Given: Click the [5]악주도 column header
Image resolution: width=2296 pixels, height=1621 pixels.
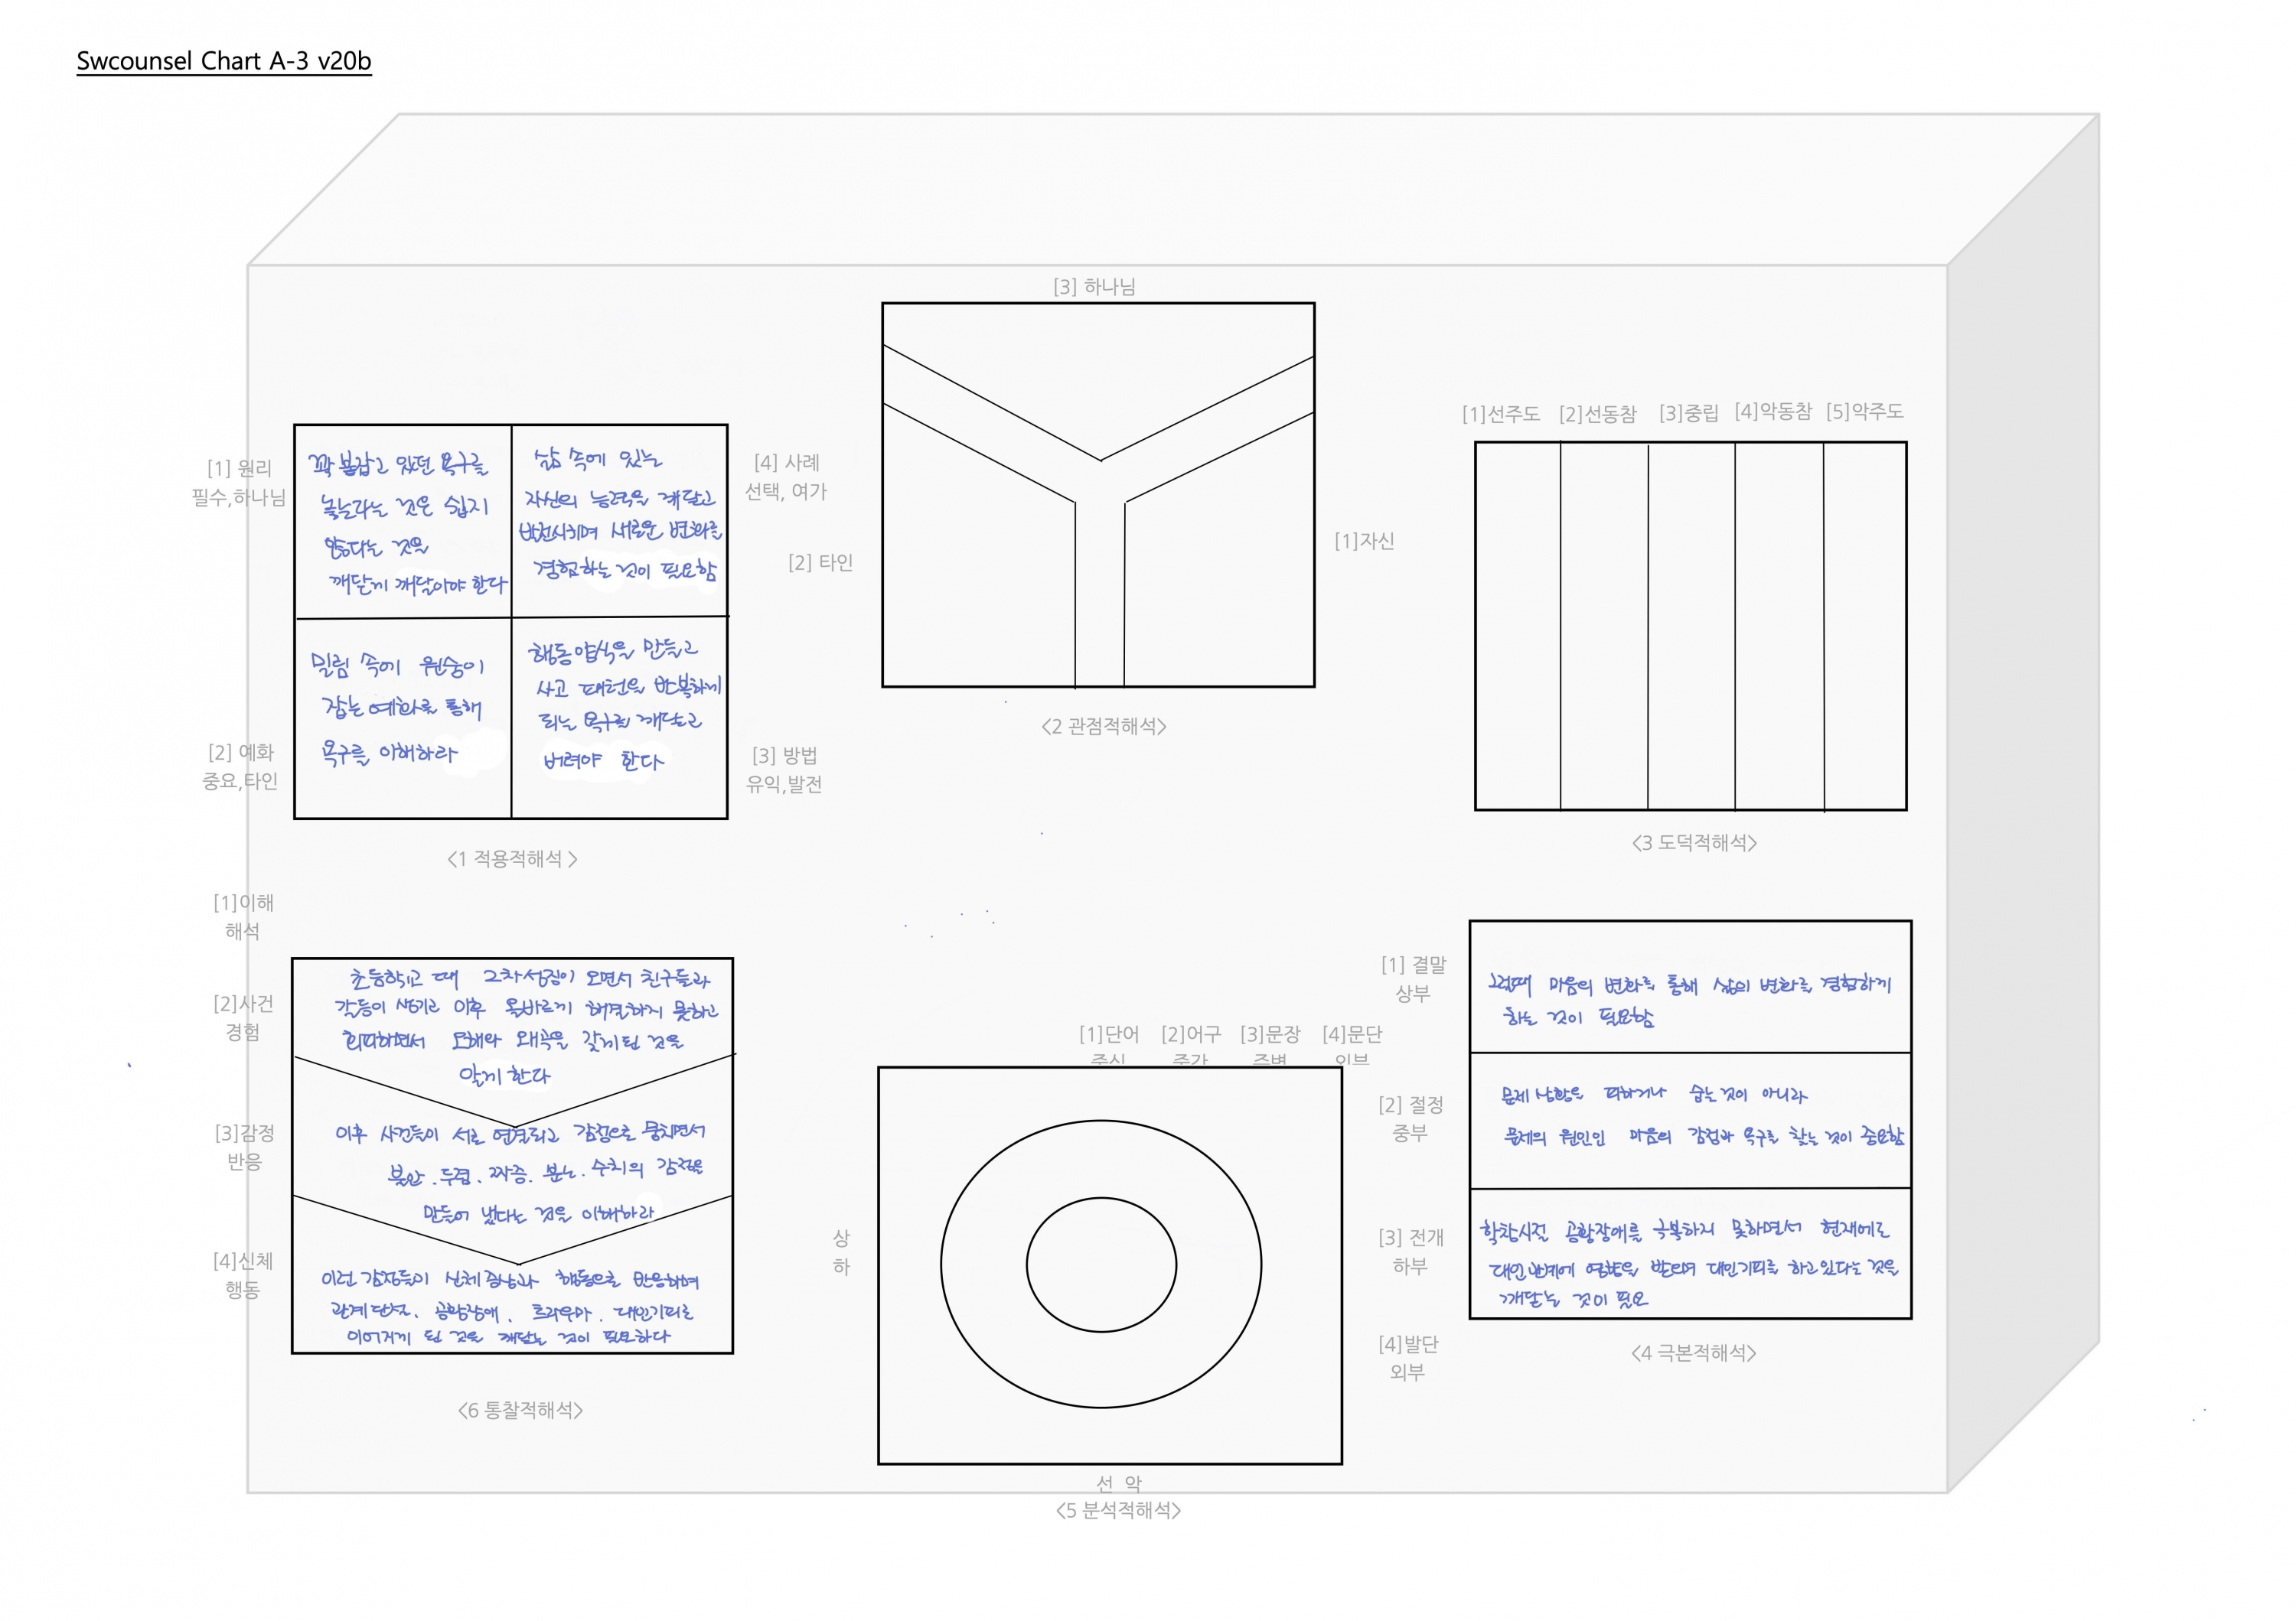Looking at the screenshot, I should point(1864,412).
